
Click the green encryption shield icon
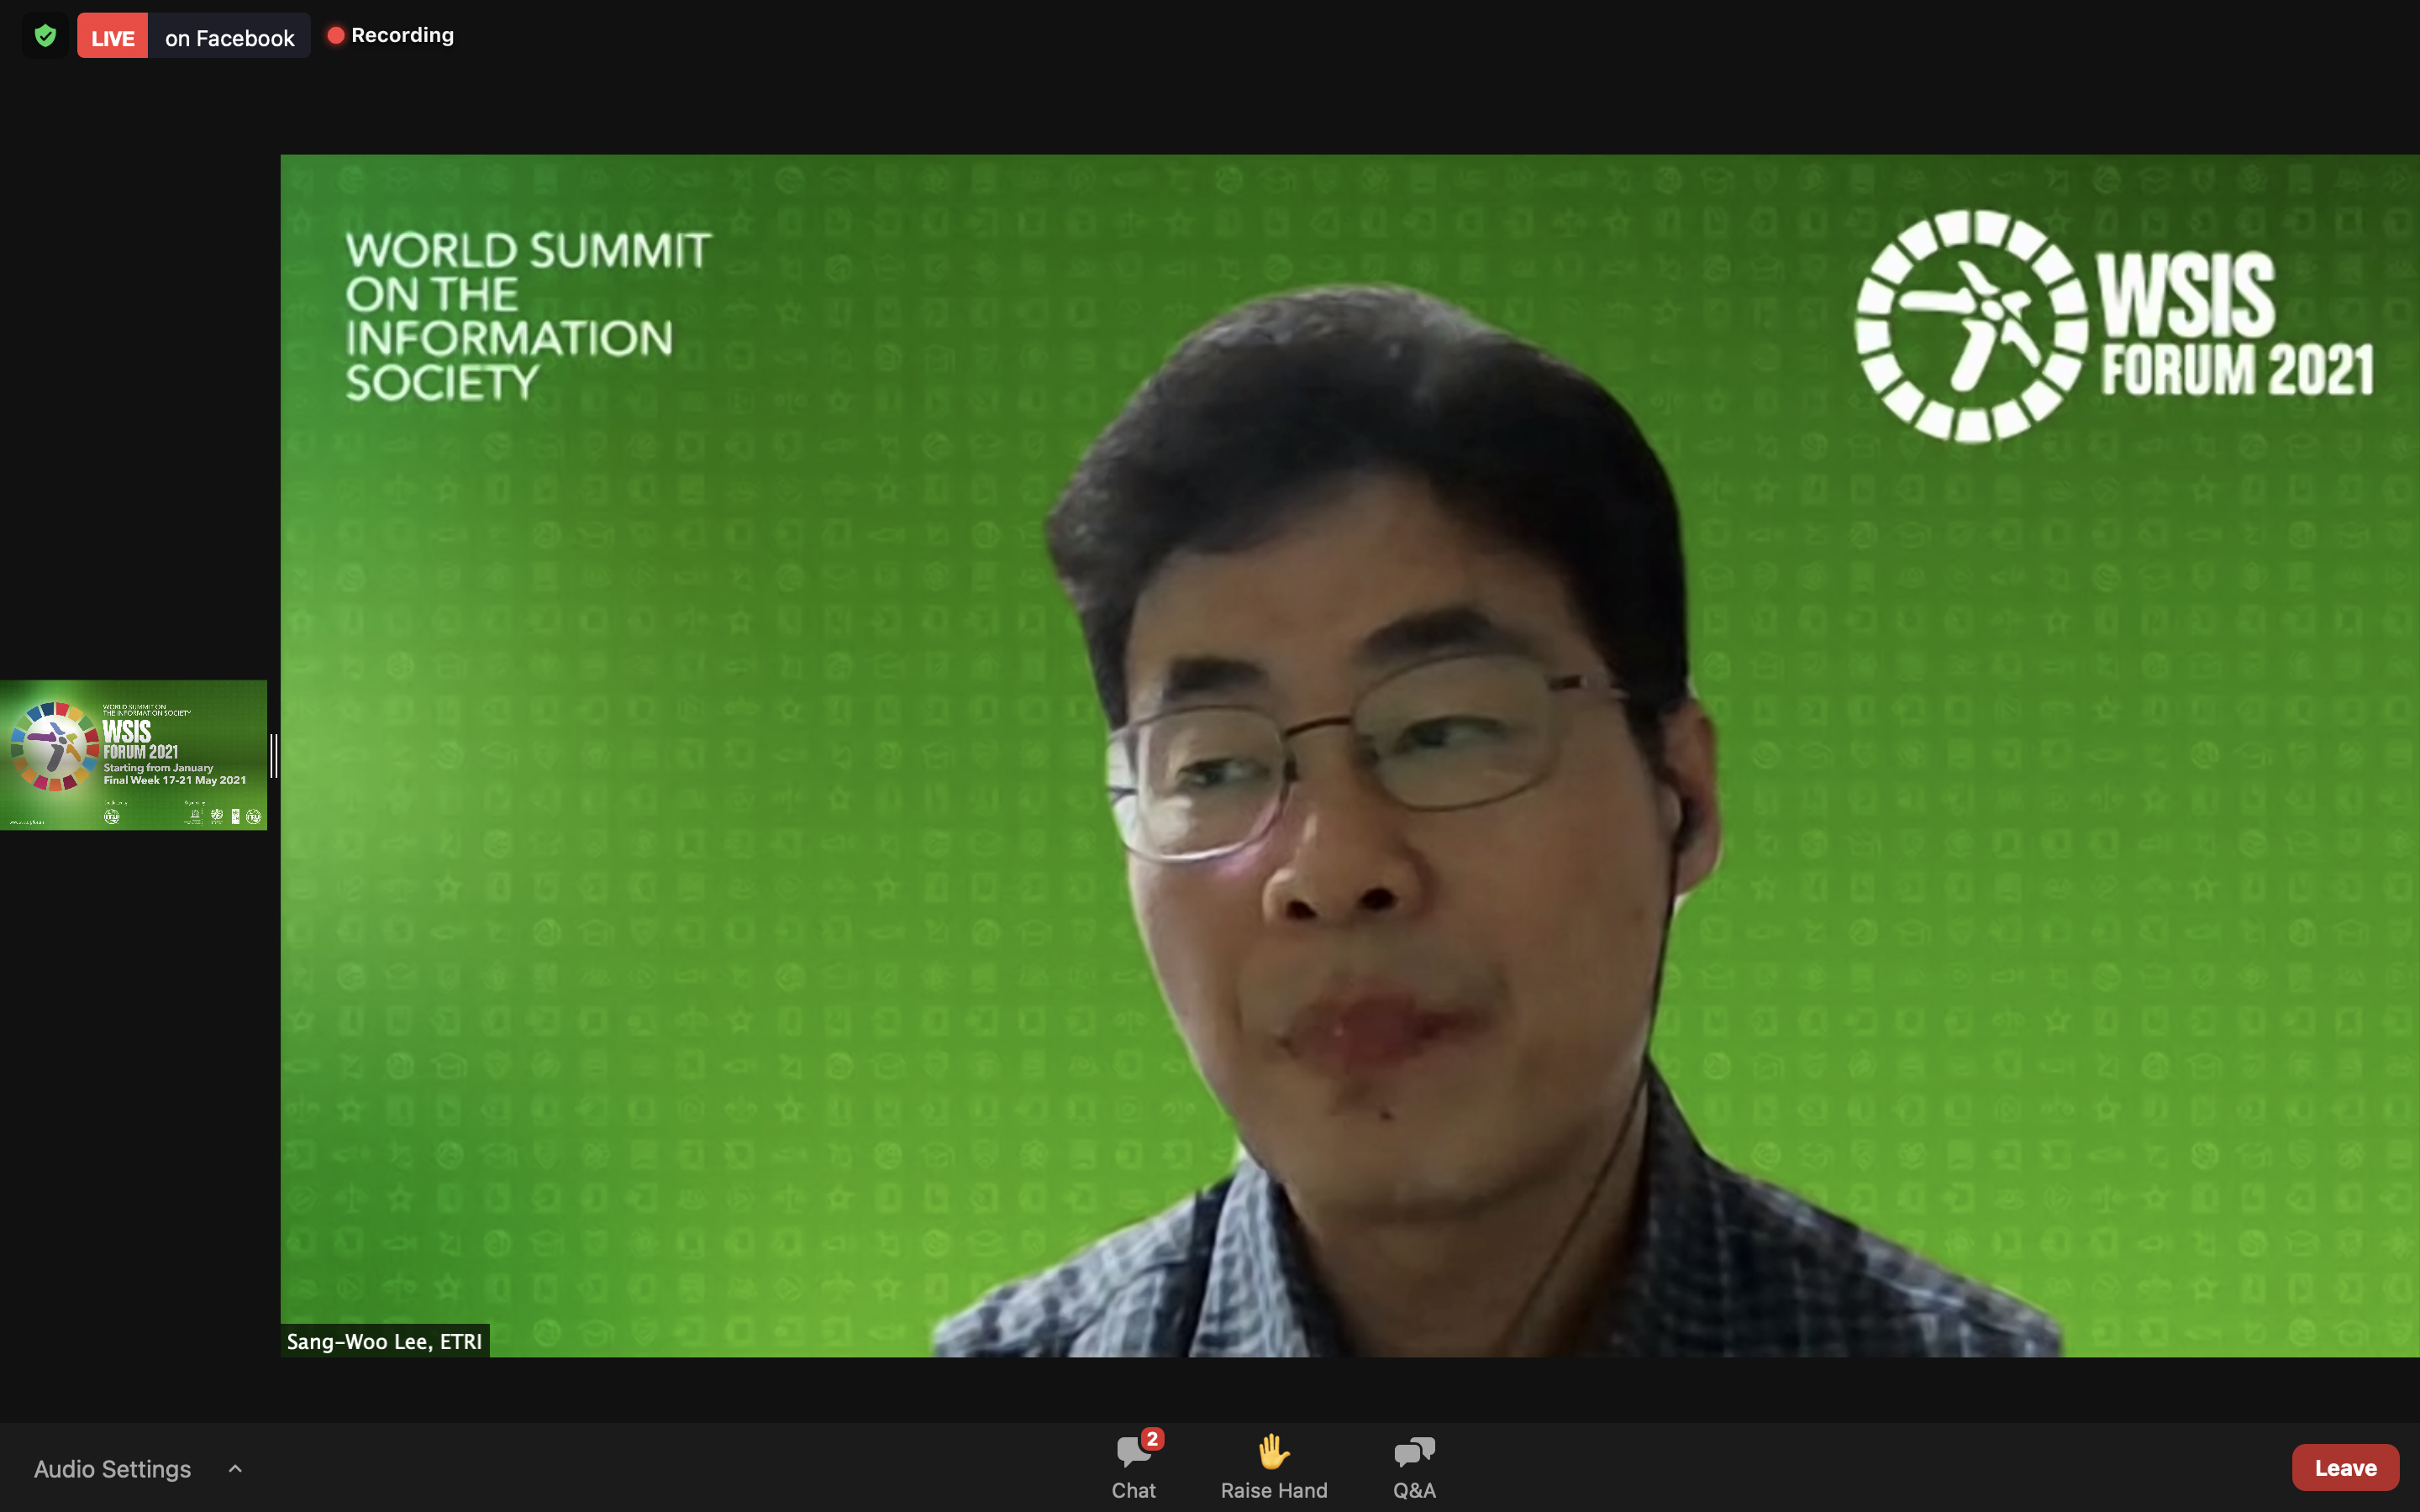45,36
